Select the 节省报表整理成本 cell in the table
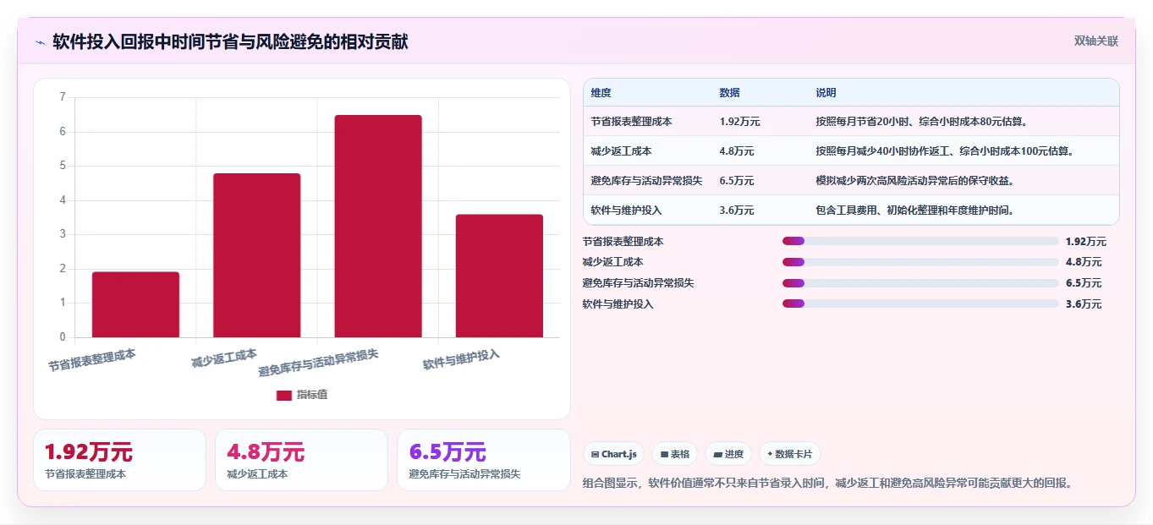 (632, 122)
